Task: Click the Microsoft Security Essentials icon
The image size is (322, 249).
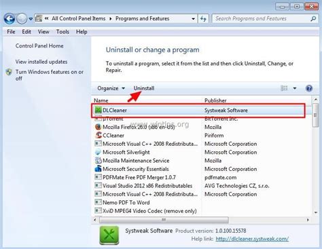Action: [x=98, y=169]
